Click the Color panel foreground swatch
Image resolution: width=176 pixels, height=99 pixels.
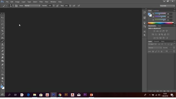pyautogui.click(x=149, y=14)
